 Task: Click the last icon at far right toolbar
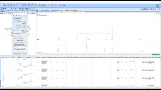159,9
